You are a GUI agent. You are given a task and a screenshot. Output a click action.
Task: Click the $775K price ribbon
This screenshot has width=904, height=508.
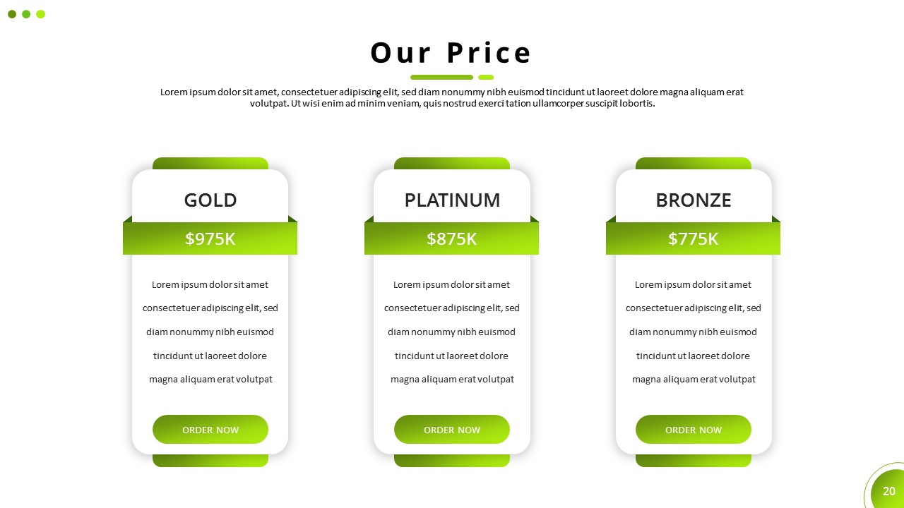tap(694, 238)
